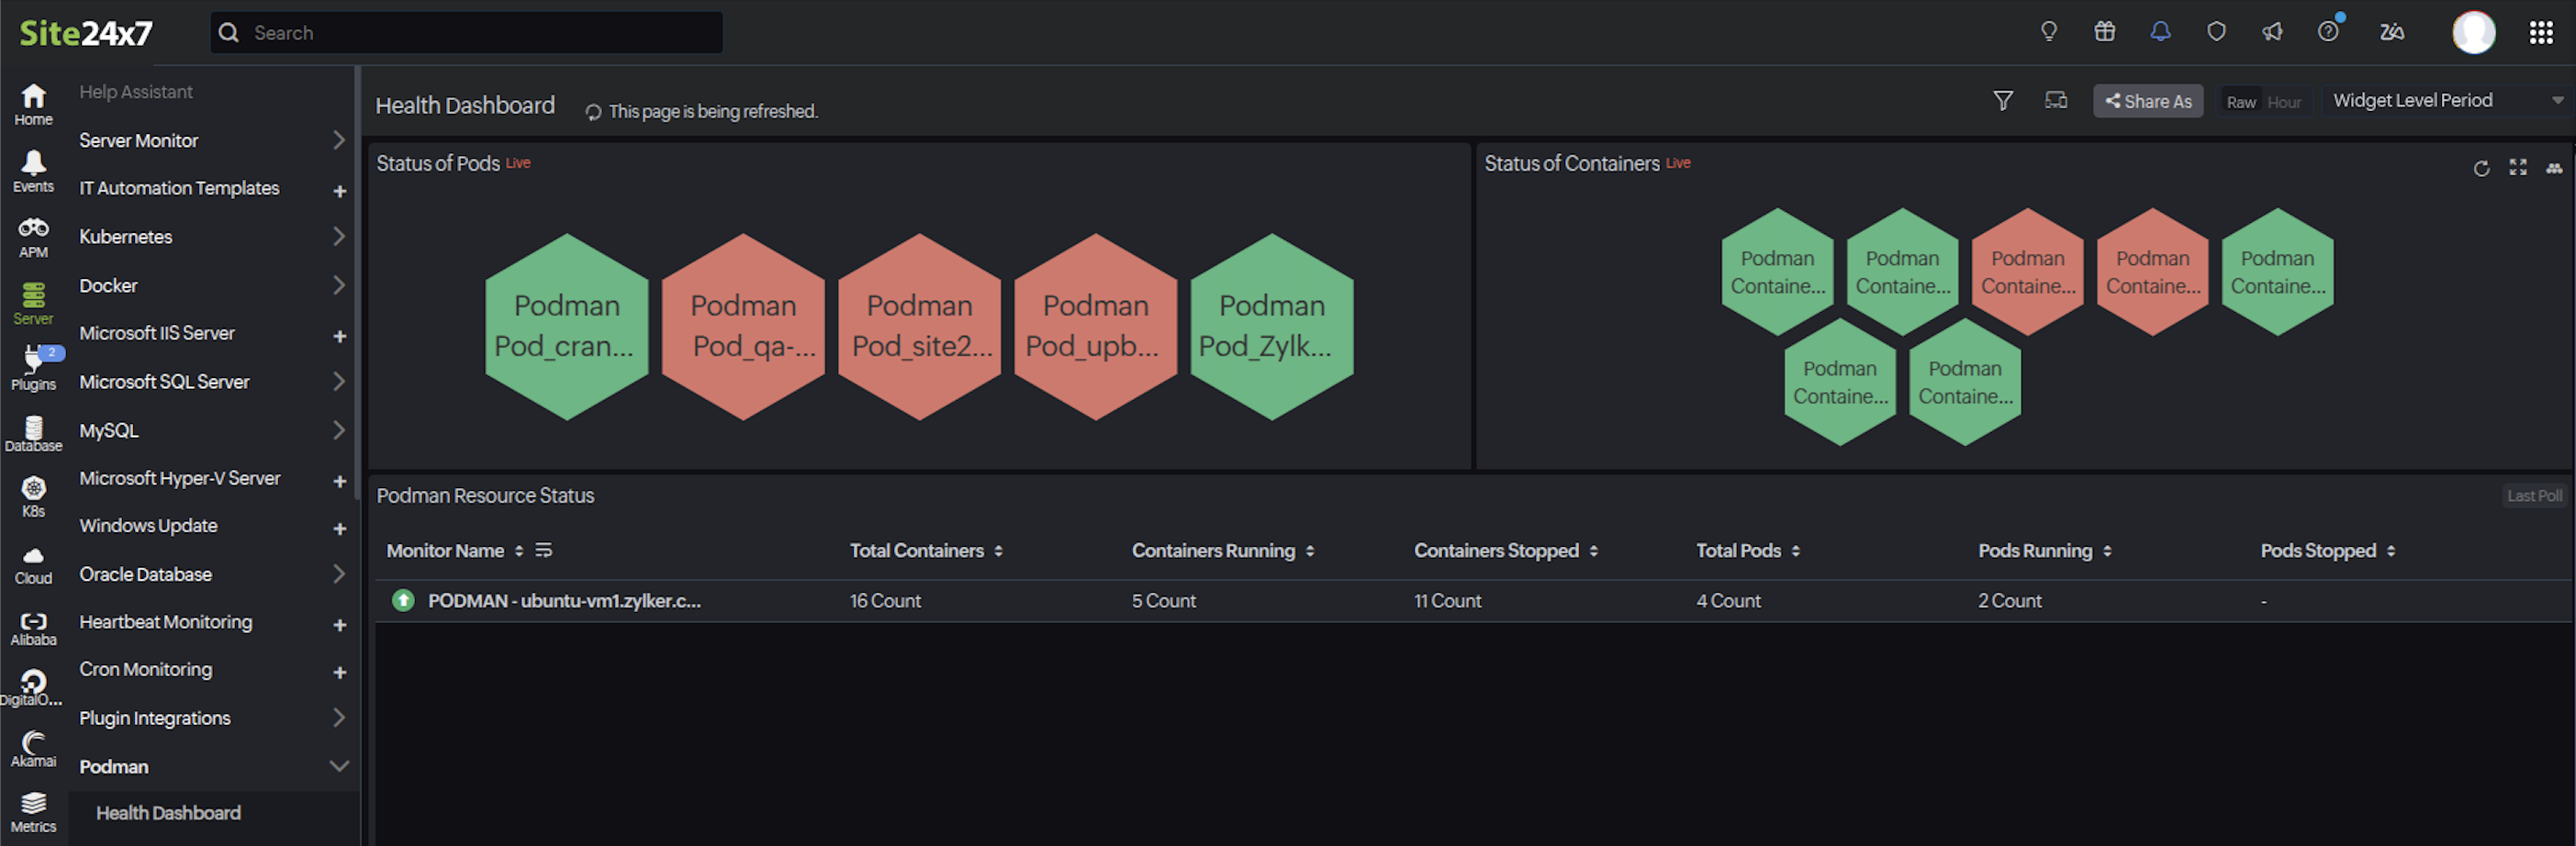Open the announcements megaphone icon
Image resolution: width=2576 pixels, height=846 pixels.
(2273, 32)
